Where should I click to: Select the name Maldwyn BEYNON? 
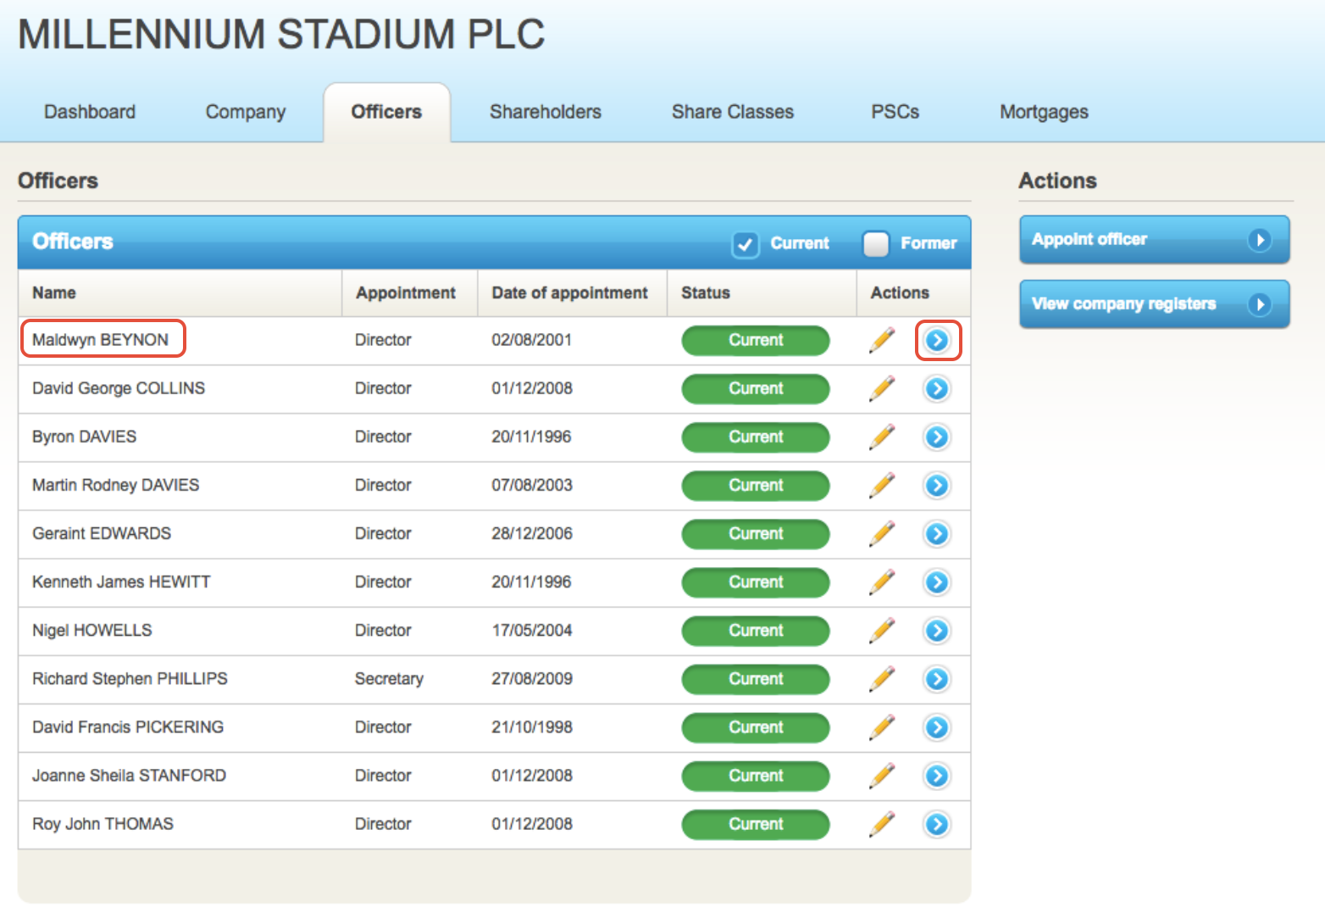pyautogui.click(x=100, y=340)
